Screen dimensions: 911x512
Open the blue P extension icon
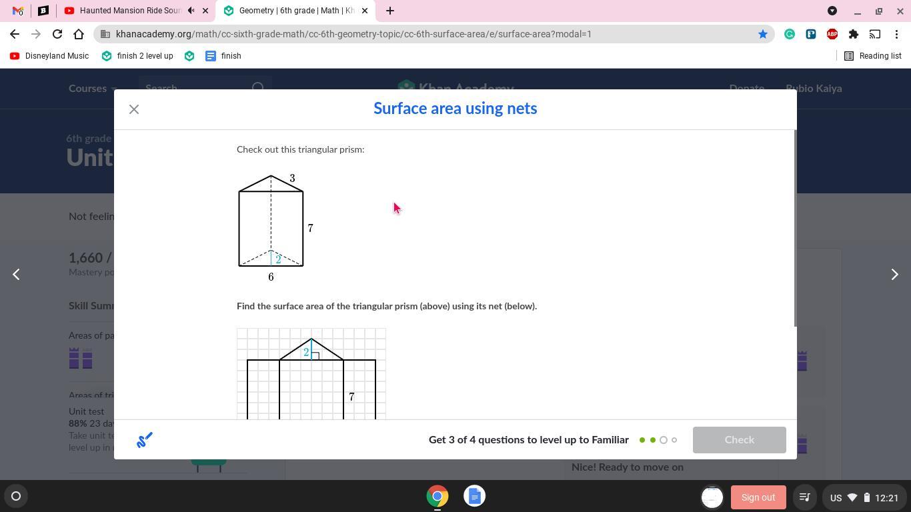[x=811, y=34]
